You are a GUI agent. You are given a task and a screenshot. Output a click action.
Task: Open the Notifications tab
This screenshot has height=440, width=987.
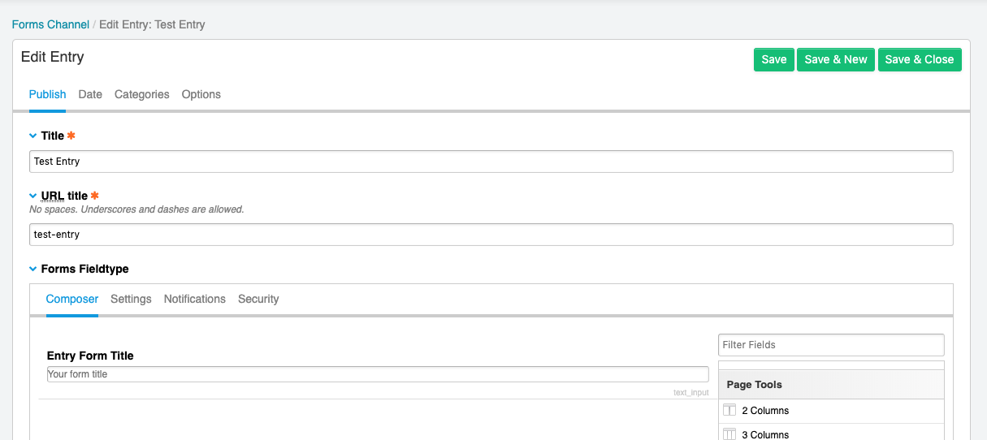[195, 299]
